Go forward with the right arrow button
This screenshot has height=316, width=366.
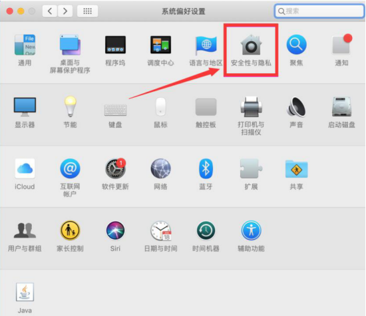click(65, 11)
